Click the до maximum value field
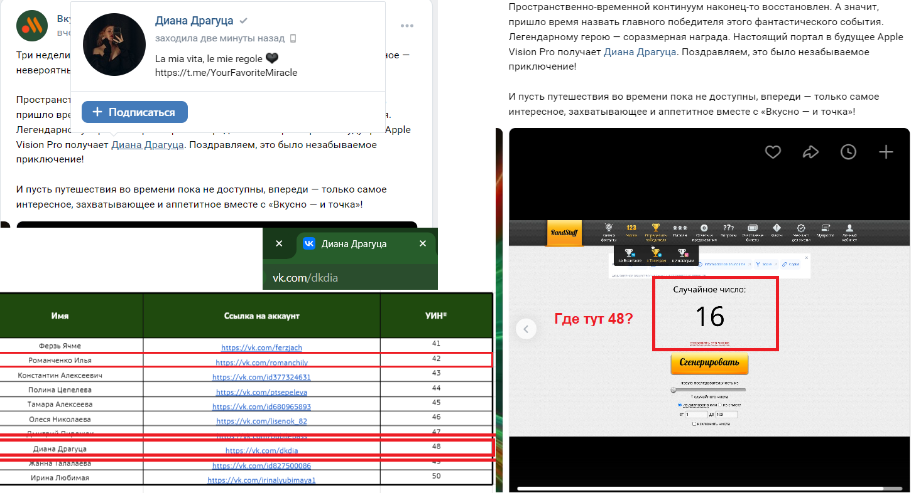This screenshot has width=916, height=493. 726,415
